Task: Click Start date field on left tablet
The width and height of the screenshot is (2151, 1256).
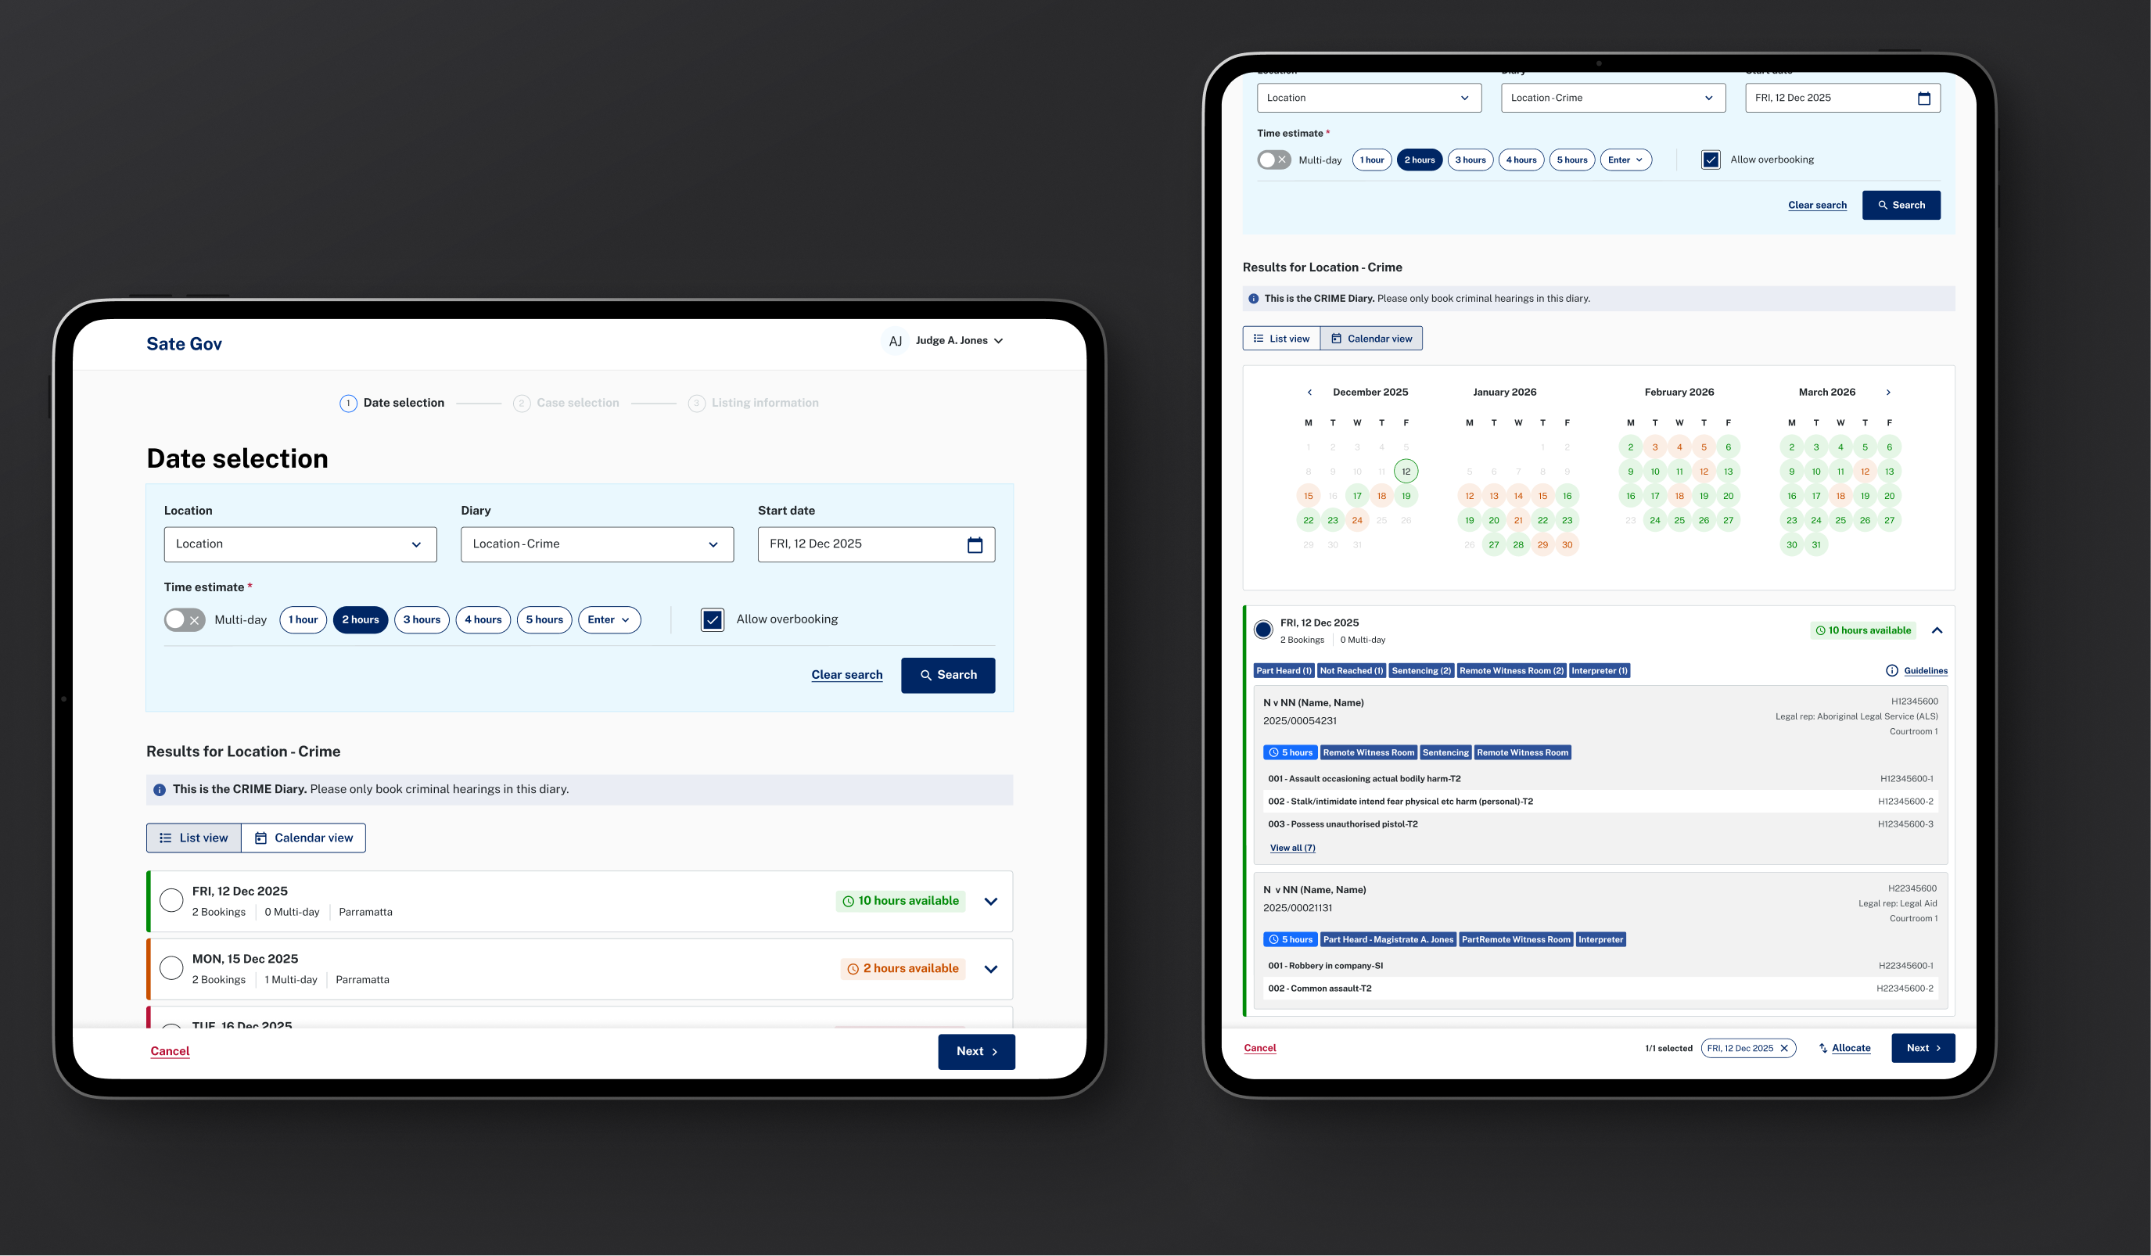Action: coord(877,544)
